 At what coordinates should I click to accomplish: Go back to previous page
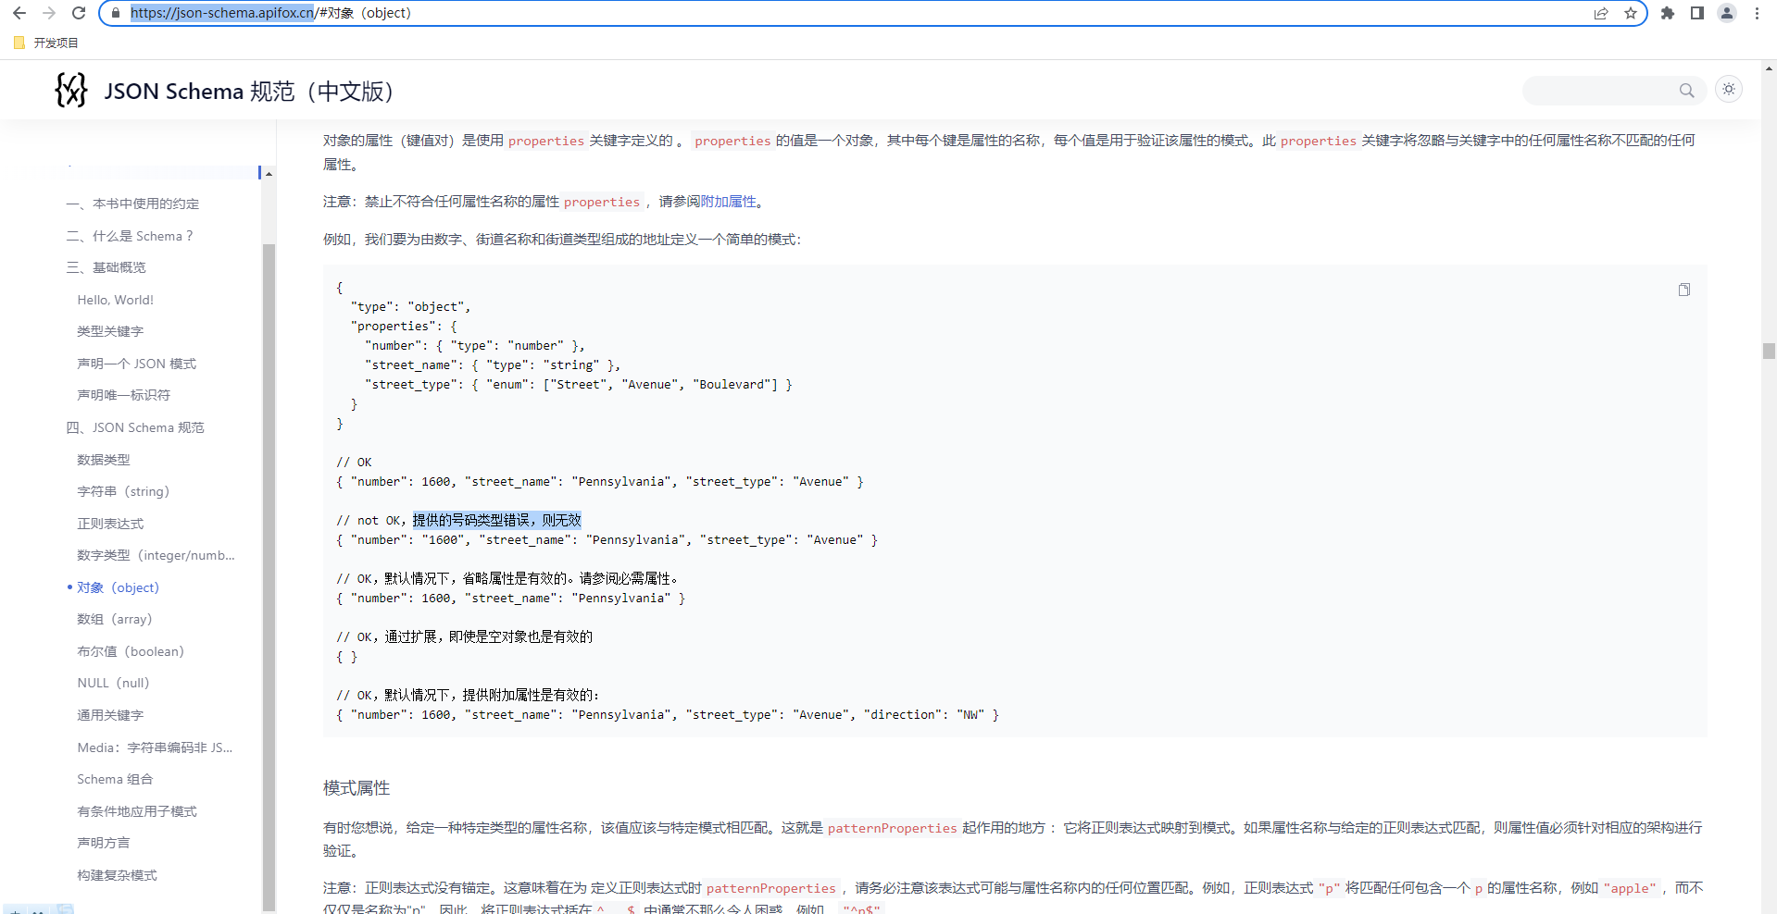coord(19,13)
